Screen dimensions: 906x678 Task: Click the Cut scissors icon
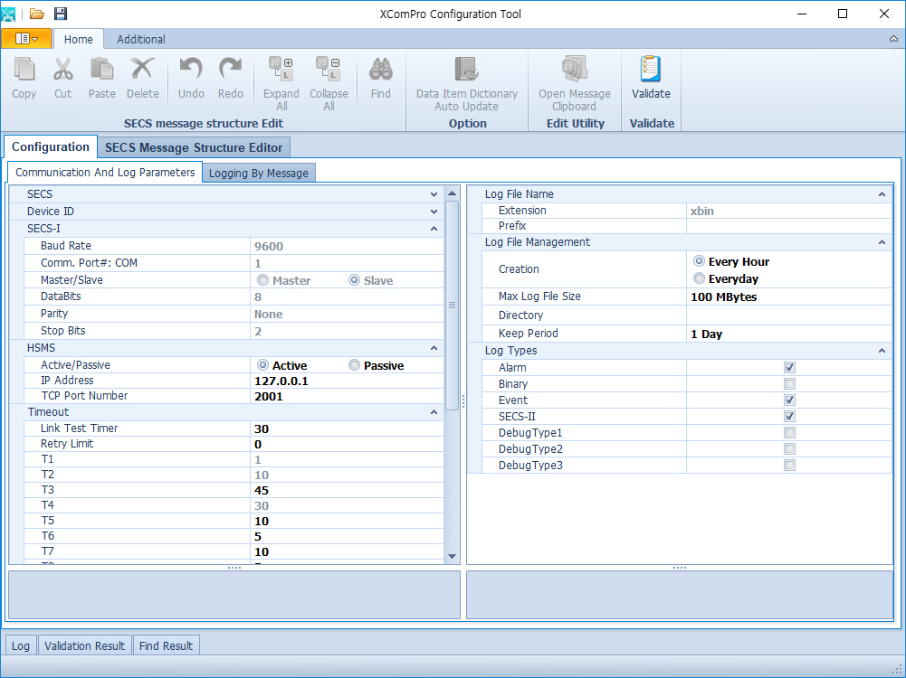(x=63, y=70)
